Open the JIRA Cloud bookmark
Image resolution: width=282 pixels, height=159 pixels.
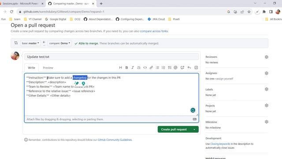[x=156, y=19]
